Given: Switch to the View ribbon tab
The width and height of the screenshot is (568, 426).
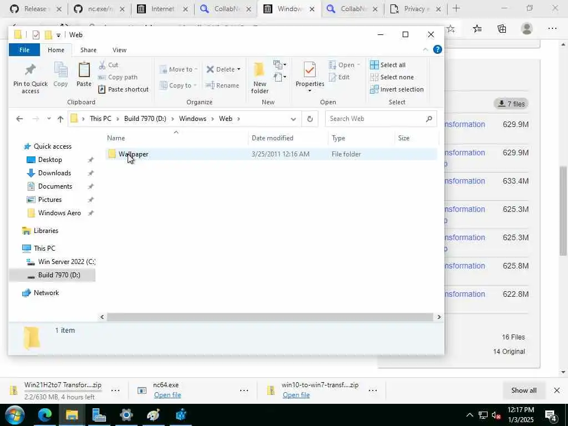Looking at the screenshot, I should click(119, 50).
